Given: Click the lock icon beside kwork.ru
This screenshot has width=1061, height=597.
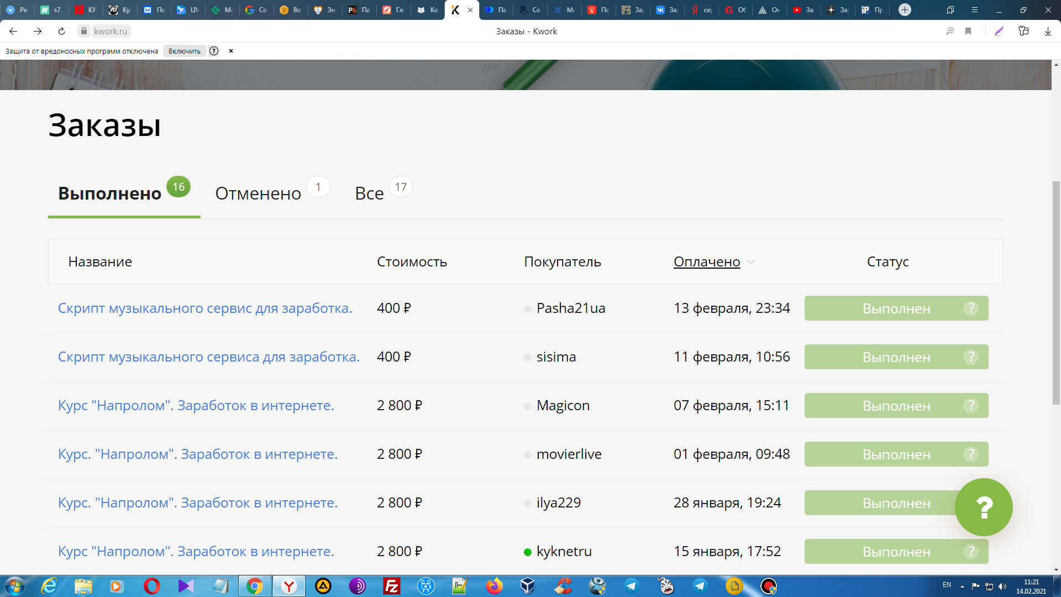Looking at the screenshot, I should point(84,32).
